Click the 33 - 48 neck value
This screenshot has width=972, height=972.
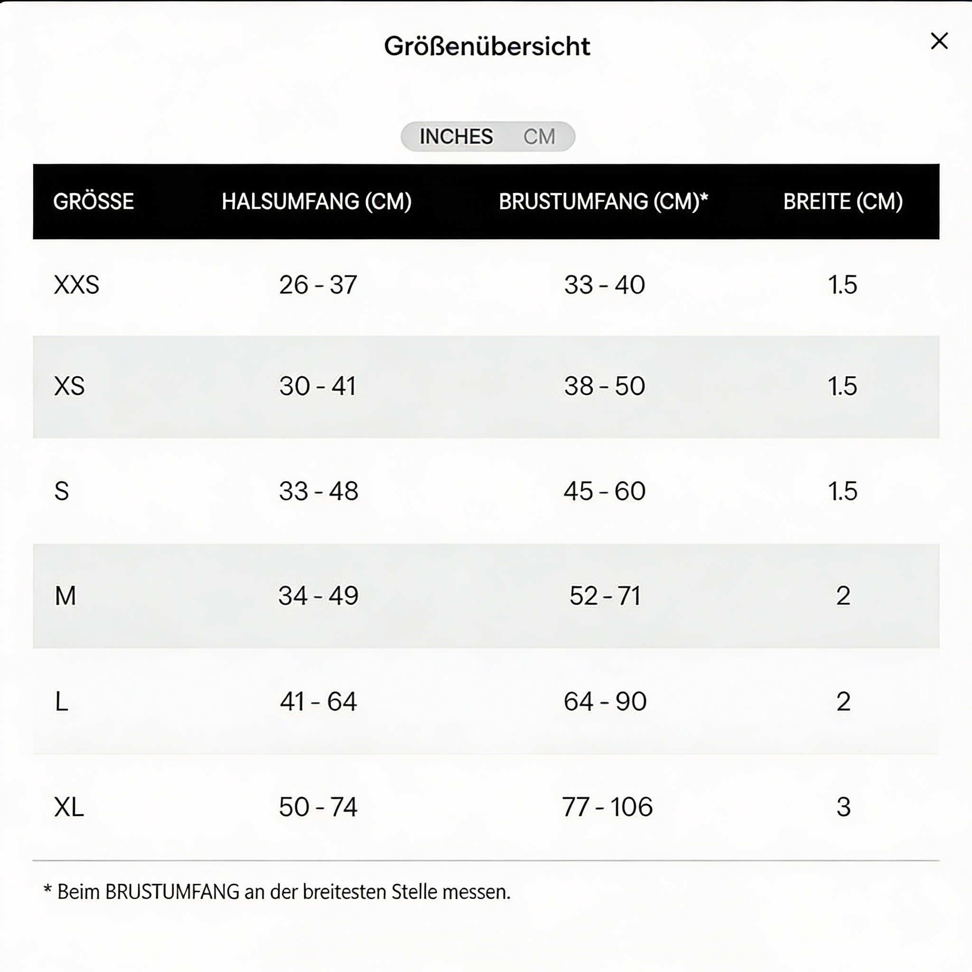[318, 491]
